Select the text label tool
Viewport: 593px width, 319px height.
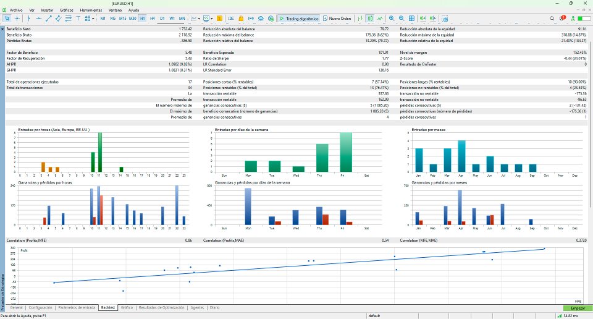pyautogui.click(x=78, y=19)
